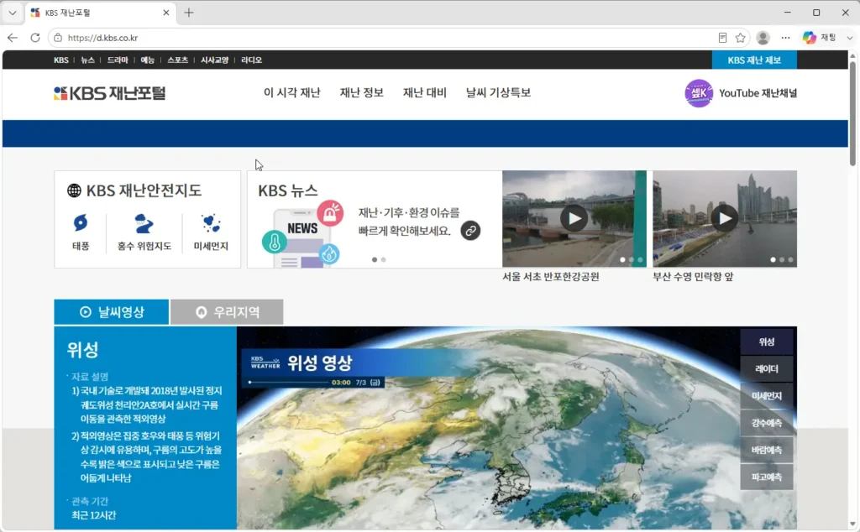
Task: Select first dot of KBS News carousel
Action: [375, 259]
